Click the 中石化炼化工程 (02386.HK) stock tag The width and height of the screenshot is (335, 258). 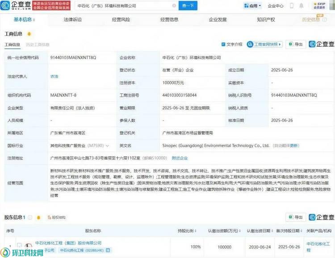tap(83, 250)
